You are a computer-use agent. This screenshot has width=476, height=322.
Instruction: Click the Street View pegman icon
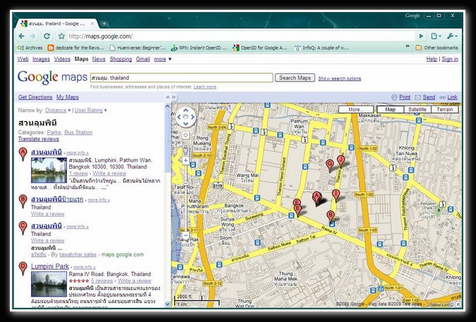click(185, 150)
